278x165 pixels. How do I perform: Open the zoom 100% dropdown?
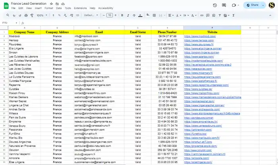[42, 15]
